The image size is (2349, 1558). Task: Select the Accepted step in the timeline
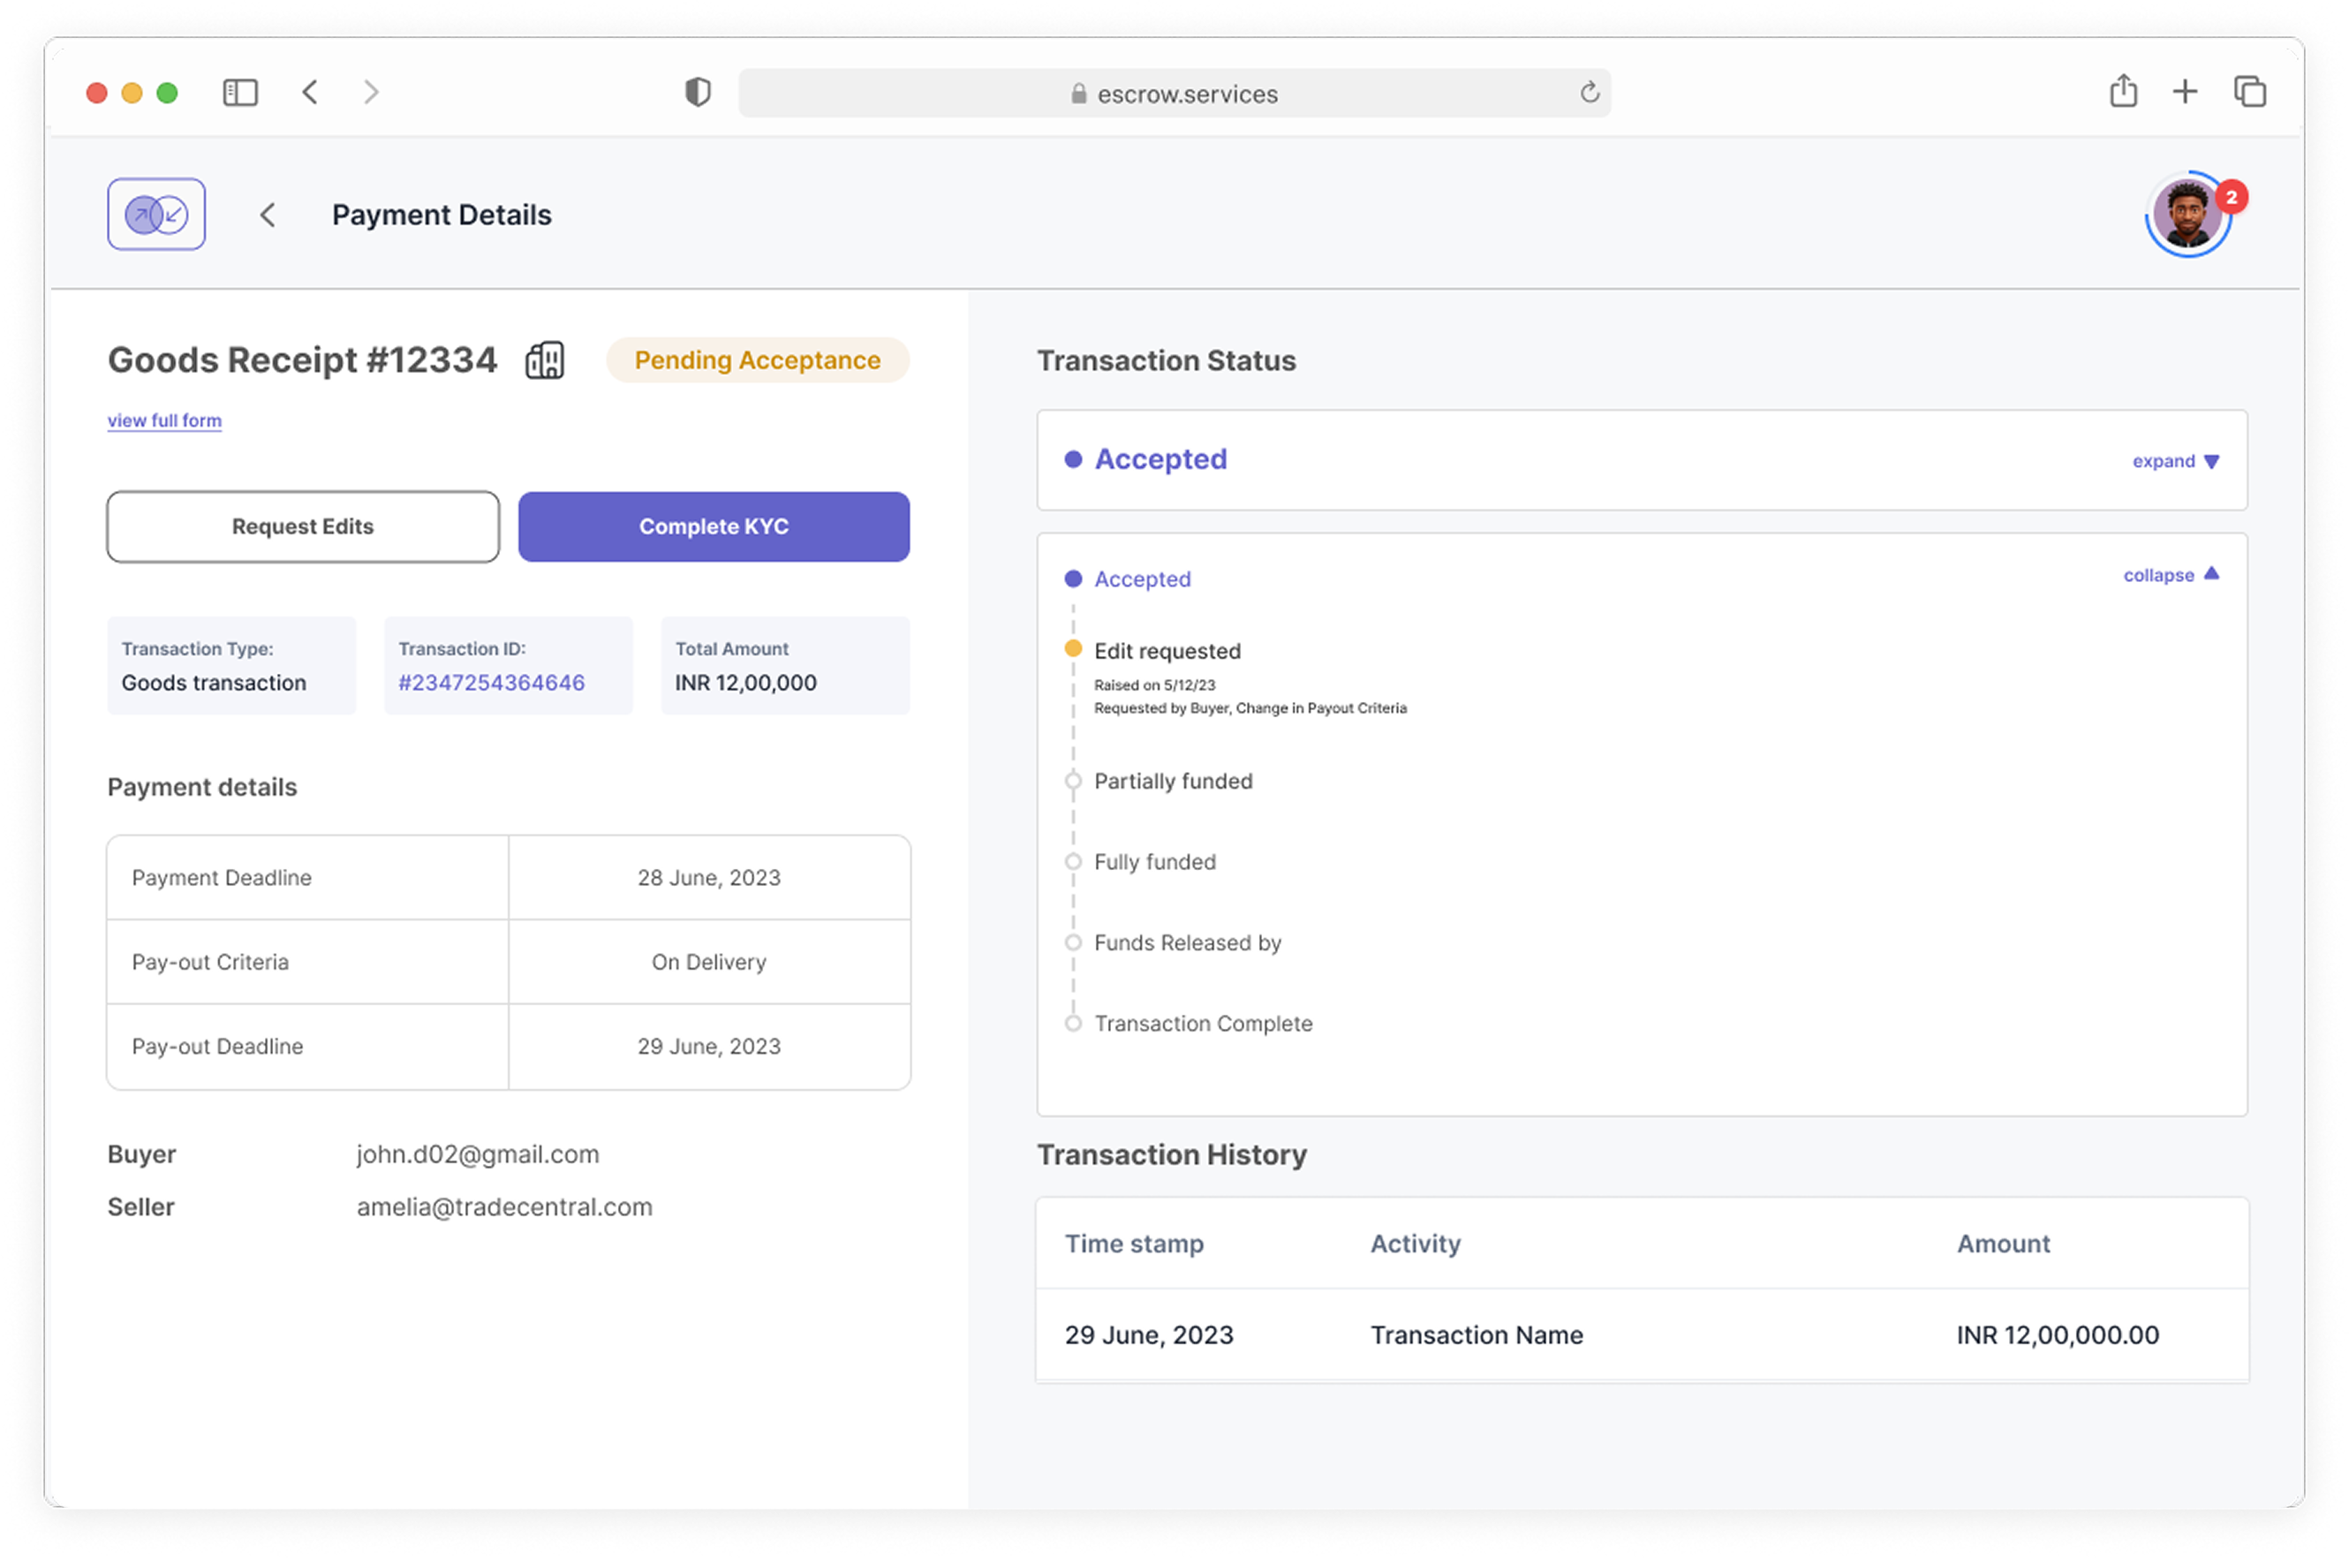coord(1142,579)
